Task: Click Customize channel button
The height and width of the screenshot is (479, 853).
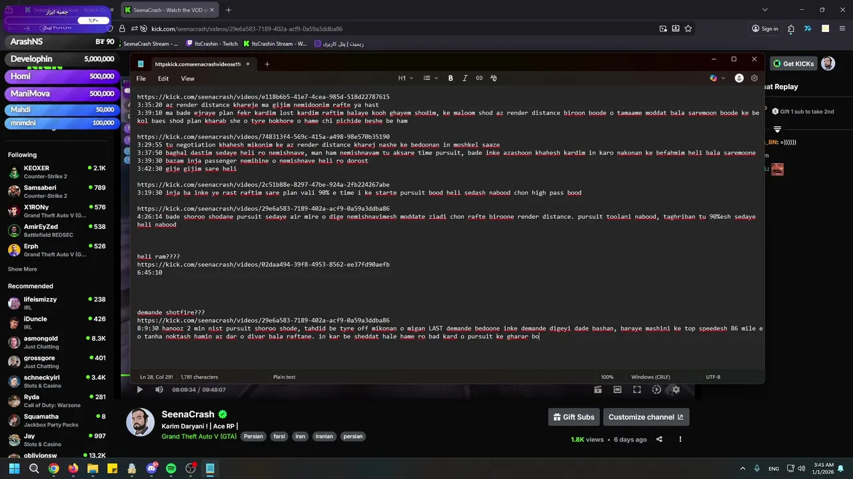Action: (646, 417)
